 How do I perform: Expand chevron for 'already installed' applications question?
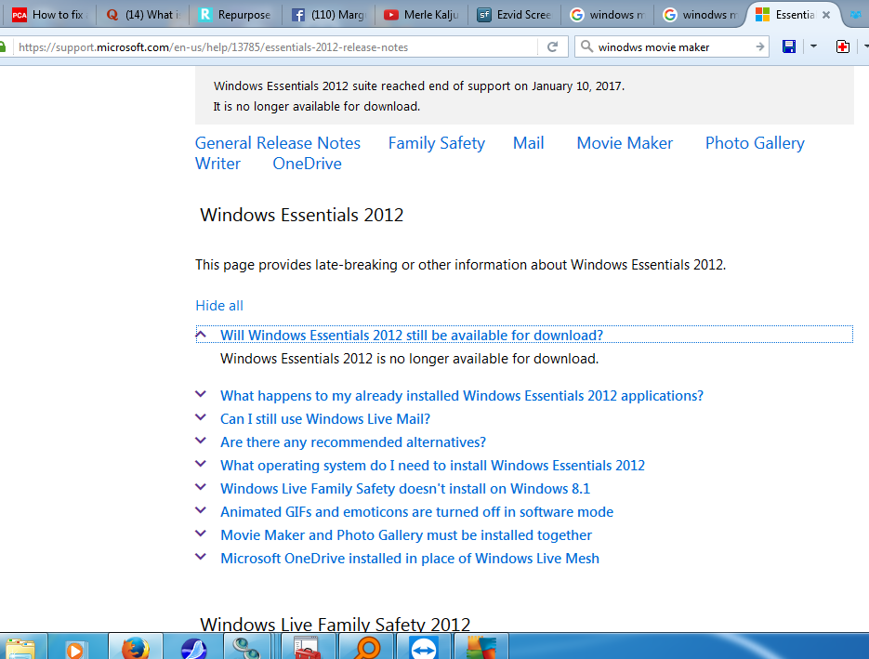201,394
